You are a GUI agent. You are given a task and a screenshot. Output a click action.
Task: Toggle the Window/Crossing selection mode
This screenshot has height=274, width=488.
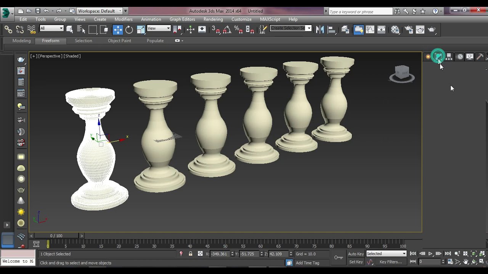104,29
